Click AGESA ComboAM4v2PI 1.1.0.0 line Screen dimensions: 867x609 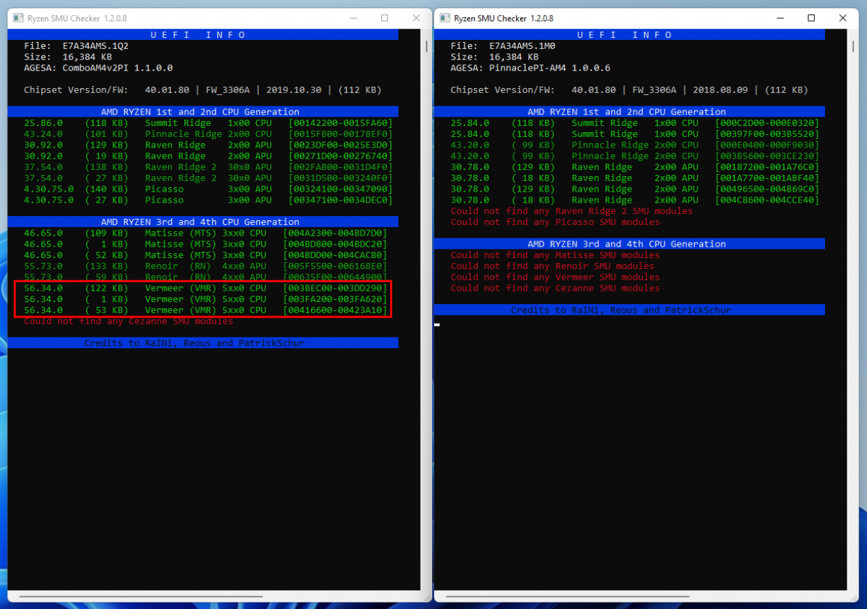coord(98,68)
